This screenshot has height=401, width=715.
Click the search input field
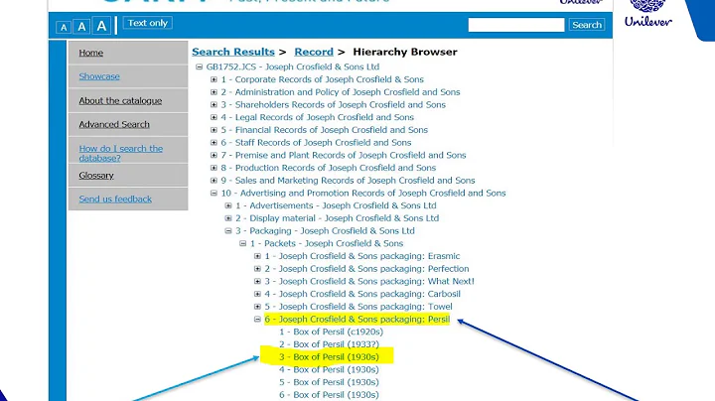(516, 25)
